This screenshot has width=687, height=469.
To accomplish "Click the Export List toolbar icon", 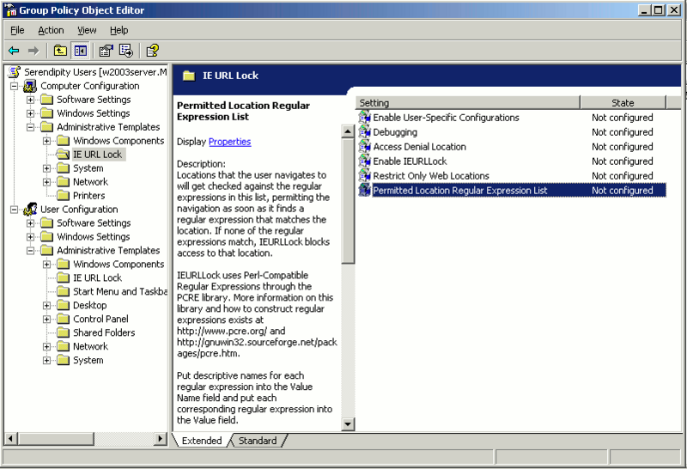I will pos(126,51).
